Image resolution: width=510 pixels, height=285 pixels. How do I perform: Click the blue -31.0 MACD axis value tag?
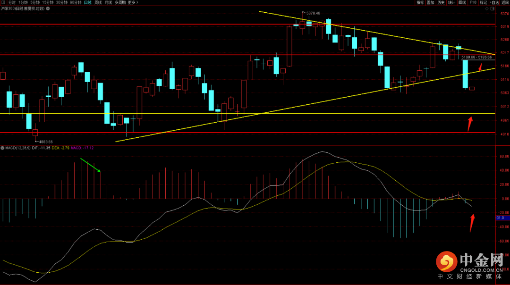tap(502, 218)
